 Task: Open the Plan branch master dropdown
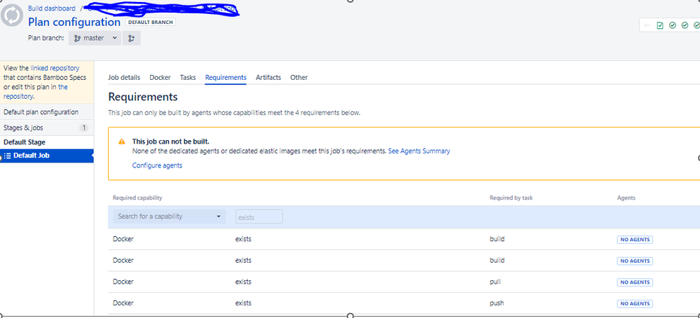(94, 39)
